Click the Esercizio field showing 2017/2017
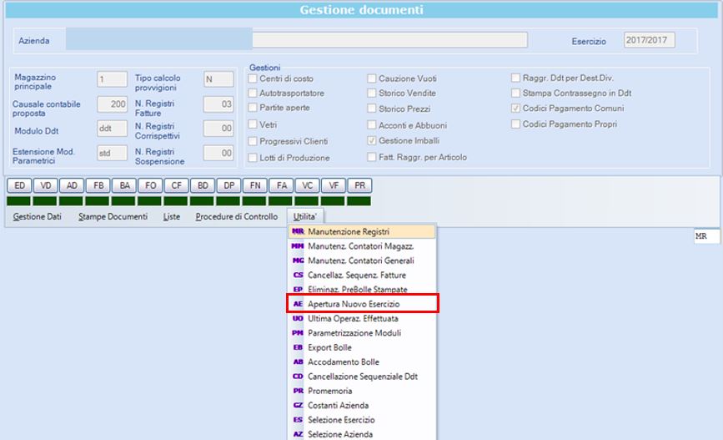This screenshot has height=440, width=723. (650, 40)
